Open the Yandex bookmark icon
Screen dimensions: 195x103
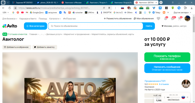point(18,12)
